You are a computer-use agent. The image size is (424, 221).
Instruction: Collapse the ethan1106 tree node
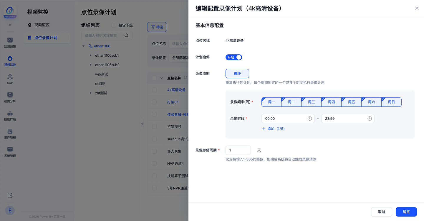pos(84,46)
